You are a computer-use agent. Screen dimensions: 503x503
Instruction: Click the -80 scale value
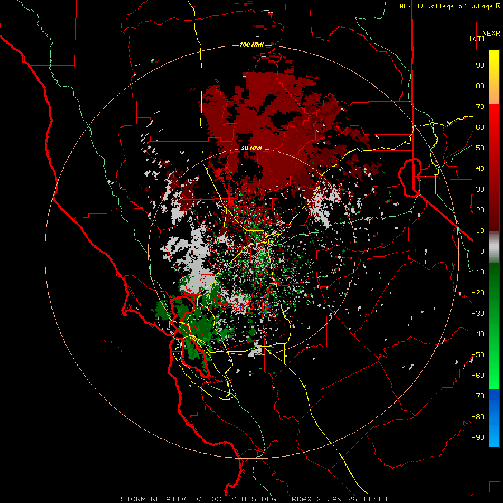[x=478, y=417]
